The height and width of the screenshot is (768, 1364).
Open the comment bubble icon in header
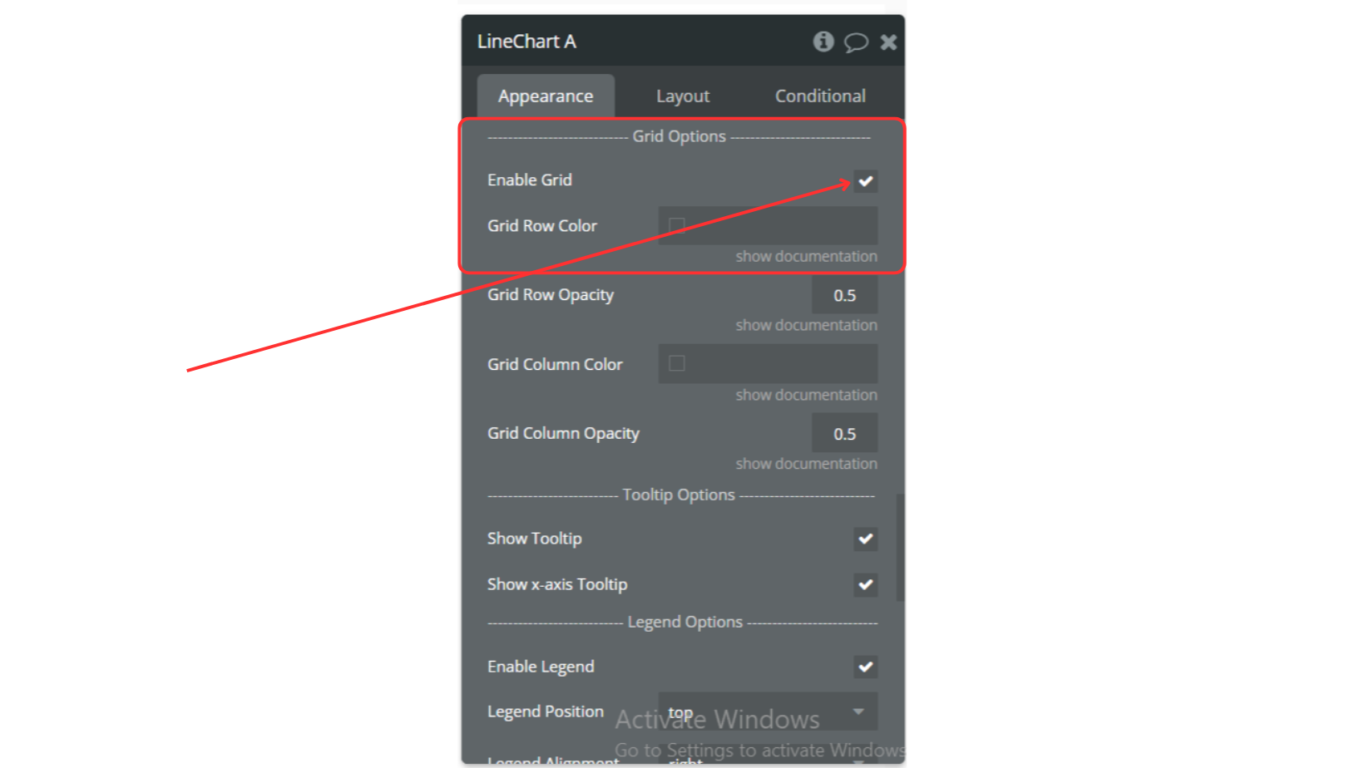(x=856, y=42)
